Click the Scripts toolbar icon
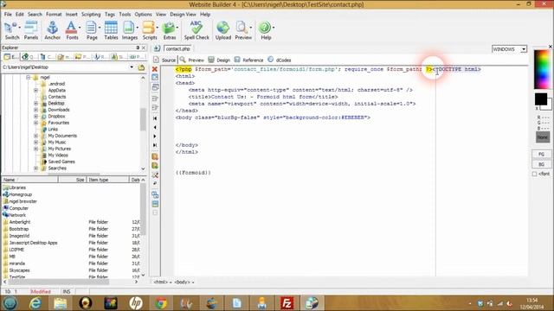Image resolution: width=554 pixels, height=311 pixels. [x=149, y=30]
